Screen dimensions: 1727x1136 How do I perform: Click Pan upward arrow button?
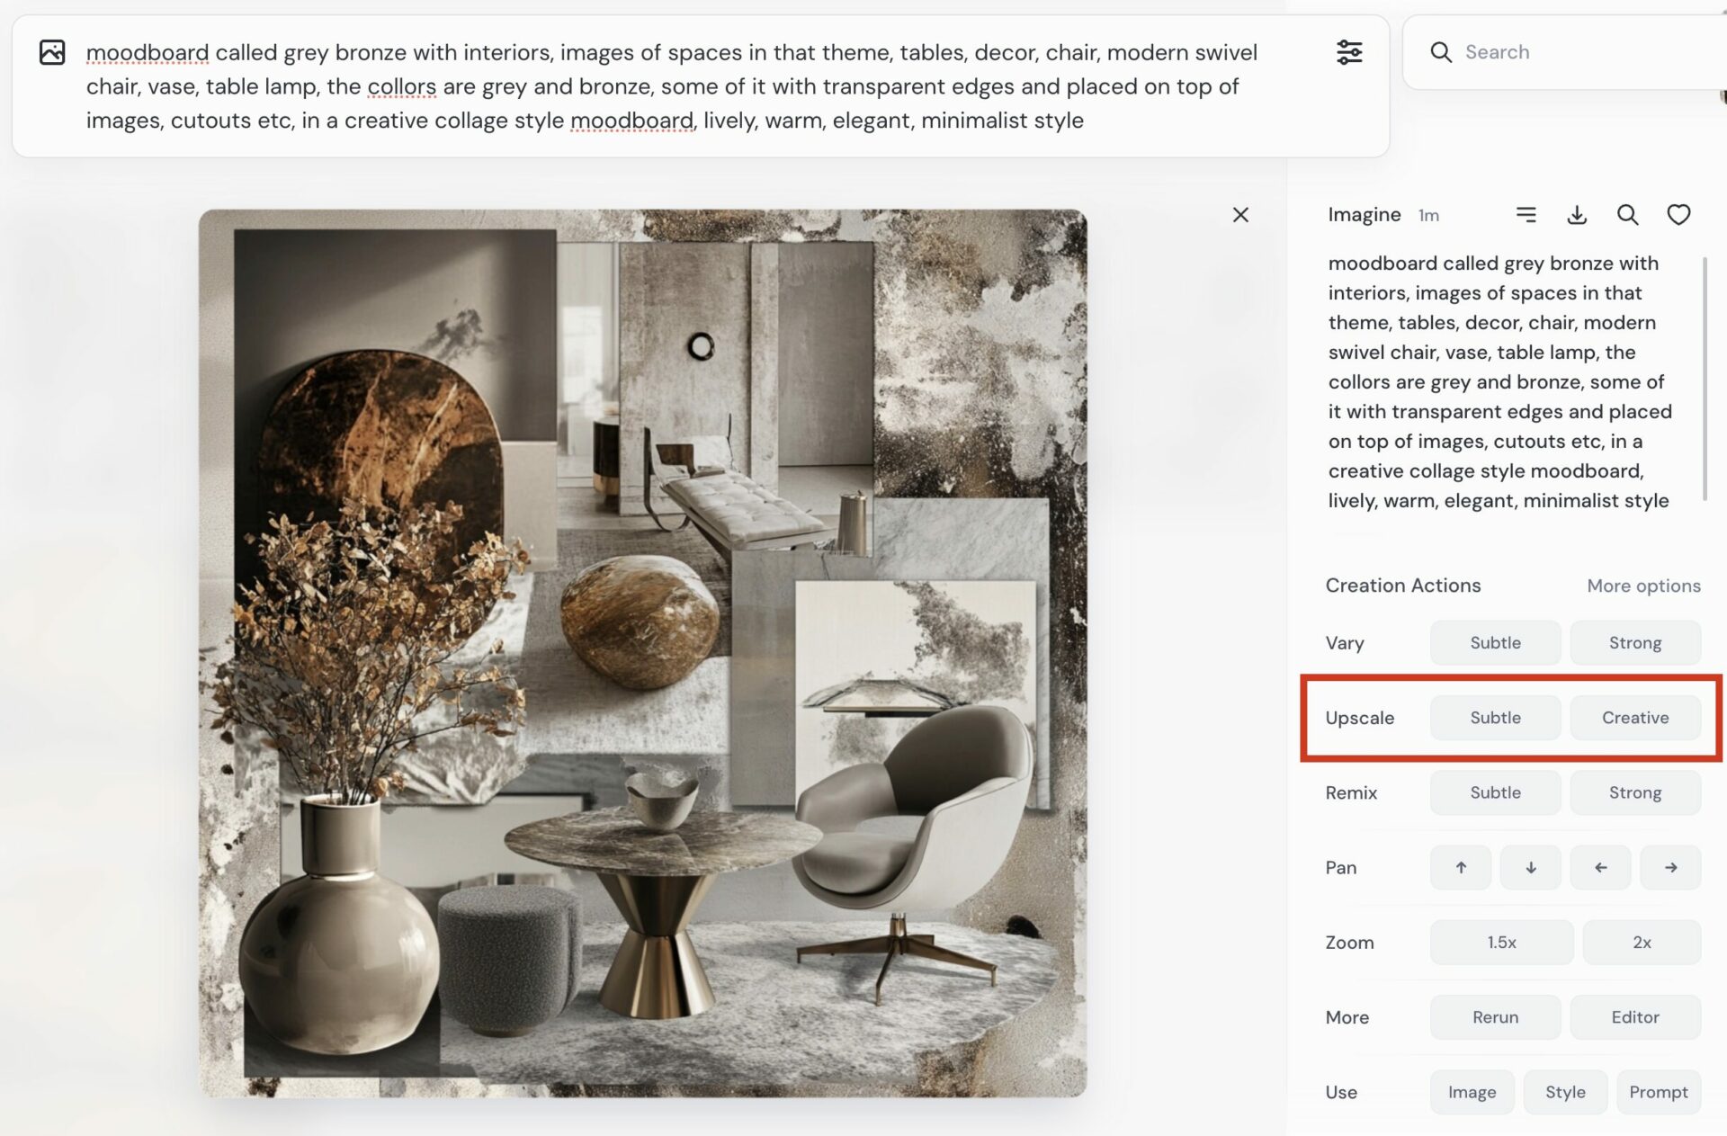coord(1461,867)
